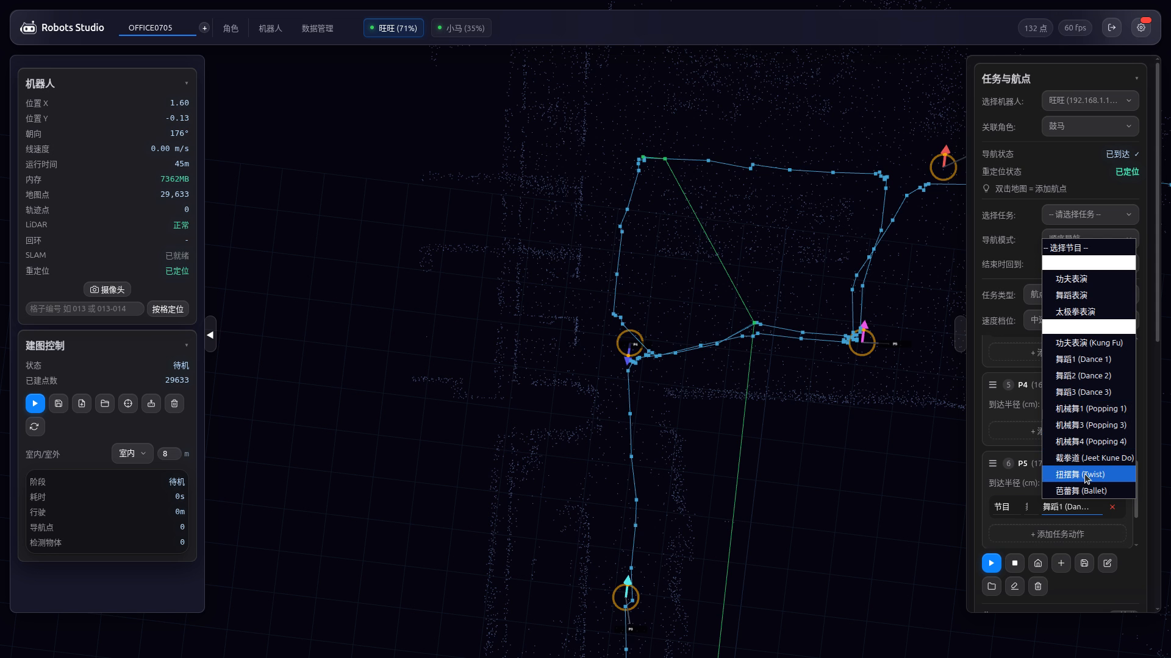Click the eraser icon in task toolbar

(x=1015, y=586)
